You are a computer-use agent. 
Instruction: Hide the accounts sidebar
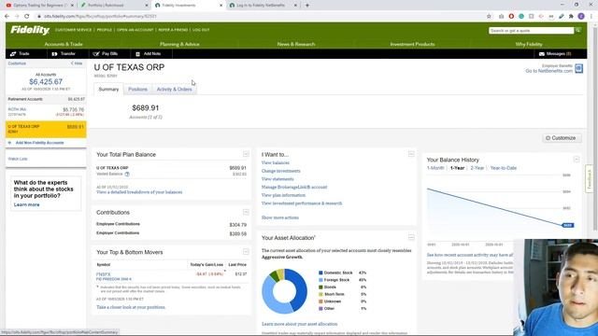pos(77,63)
